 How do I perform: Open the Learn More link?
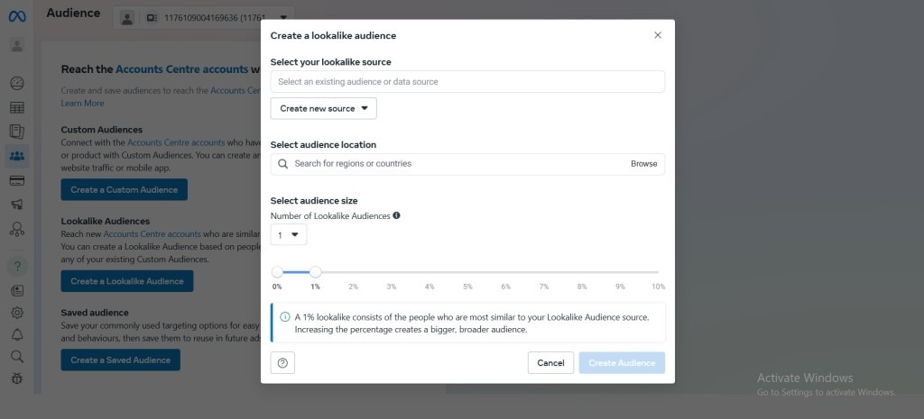pyautogui.click(x=82, y=103)
